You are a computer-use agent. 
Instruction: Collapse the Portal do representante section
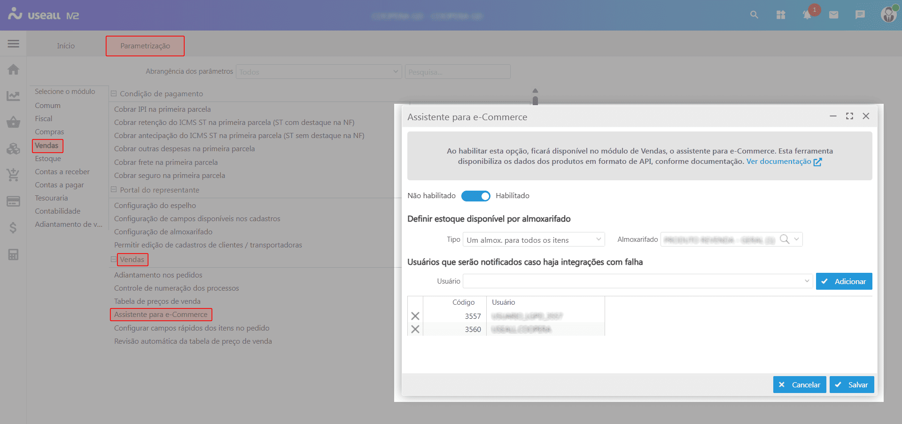coord(114,190)
